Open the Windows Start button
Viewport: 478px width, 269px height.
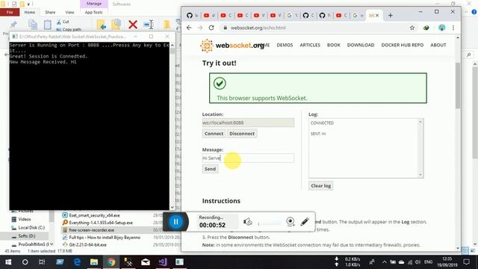coord(8,262)
